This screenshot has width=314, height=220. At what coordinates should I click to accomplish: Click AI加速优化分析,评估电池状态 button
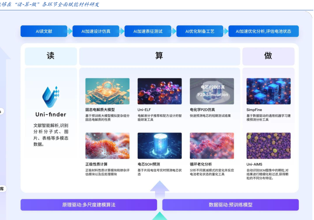pos(263,31)
